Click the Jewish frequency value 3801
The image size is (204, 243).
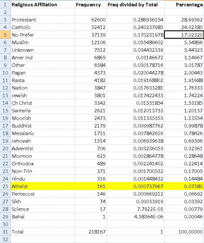click(88, 96)
